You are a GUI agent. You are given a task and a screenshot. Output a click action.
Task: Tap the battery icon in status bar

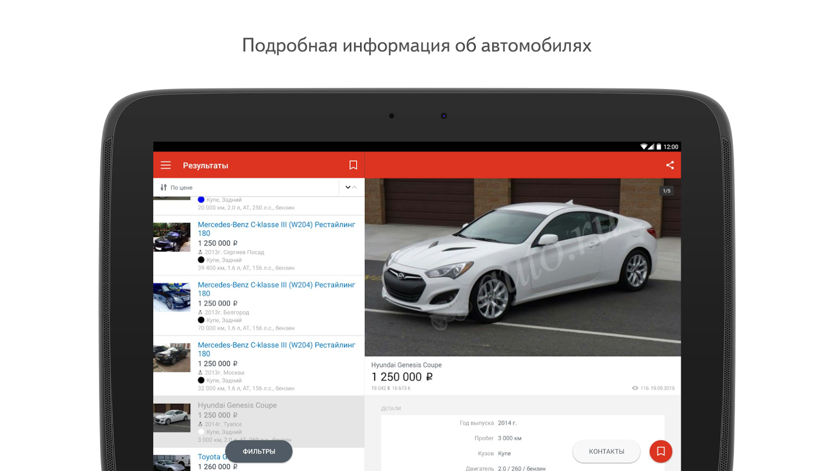(659, 147)
